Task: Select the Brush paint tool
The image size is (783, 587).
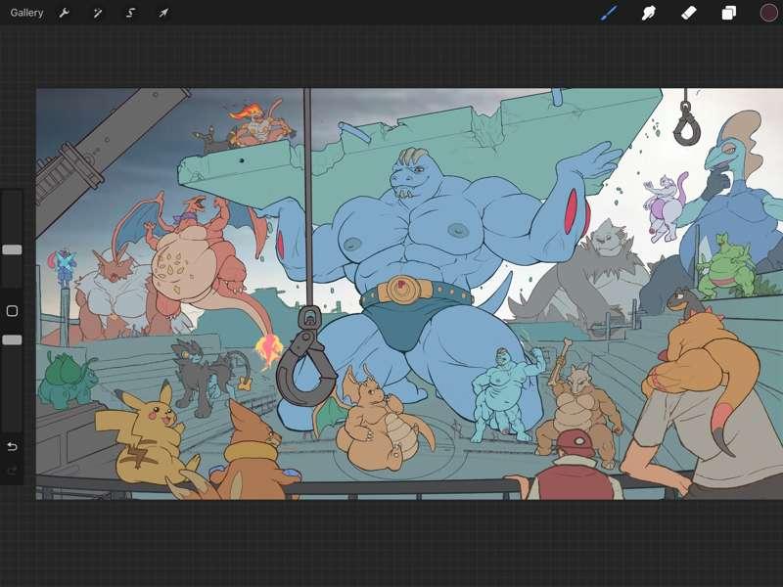Action: pos(609,13)
